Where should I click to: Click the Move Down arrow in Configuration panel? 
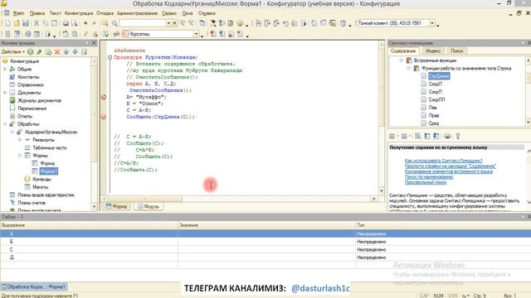point(76,51)
